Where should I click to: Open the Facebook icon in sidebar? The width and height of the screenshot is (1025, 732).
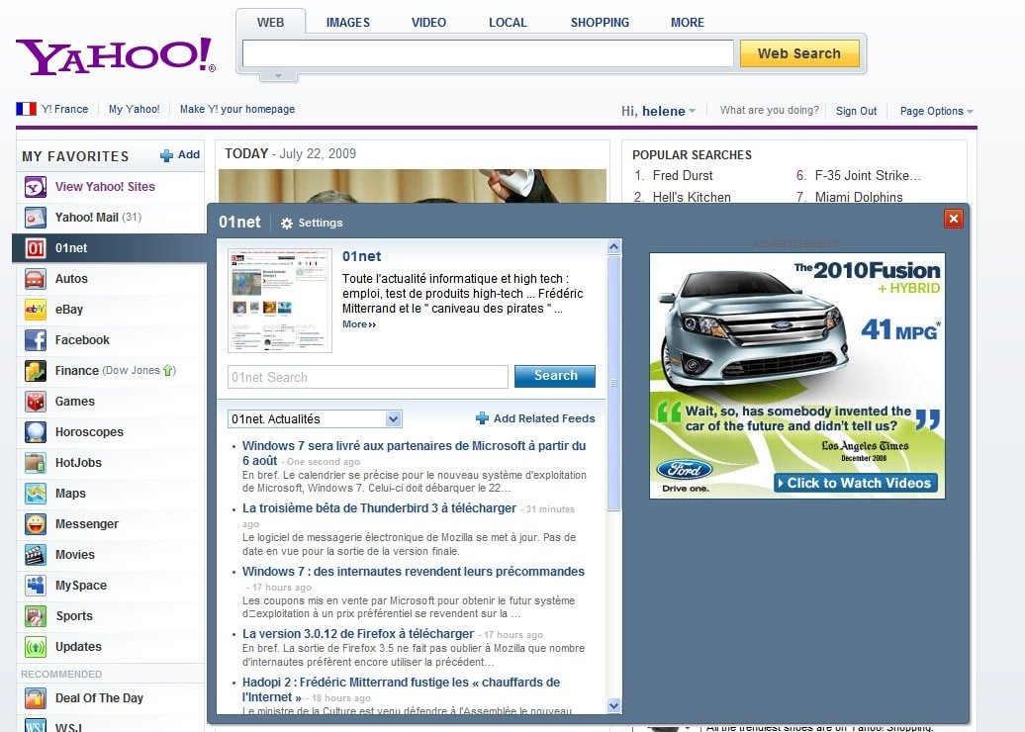(36, 340)
